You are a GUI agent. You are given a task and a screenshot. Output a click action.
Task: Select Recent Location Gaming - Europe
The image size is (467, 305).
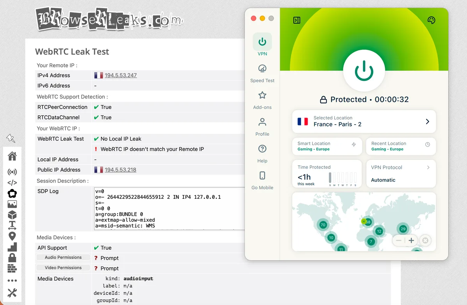point(401,146)
